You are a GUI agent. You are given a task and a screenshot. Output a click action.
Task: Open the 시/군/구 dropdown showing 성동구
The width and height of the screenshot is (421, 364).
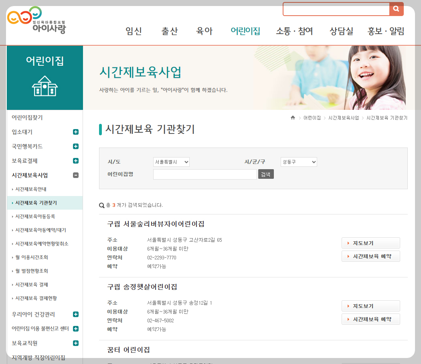299,162
